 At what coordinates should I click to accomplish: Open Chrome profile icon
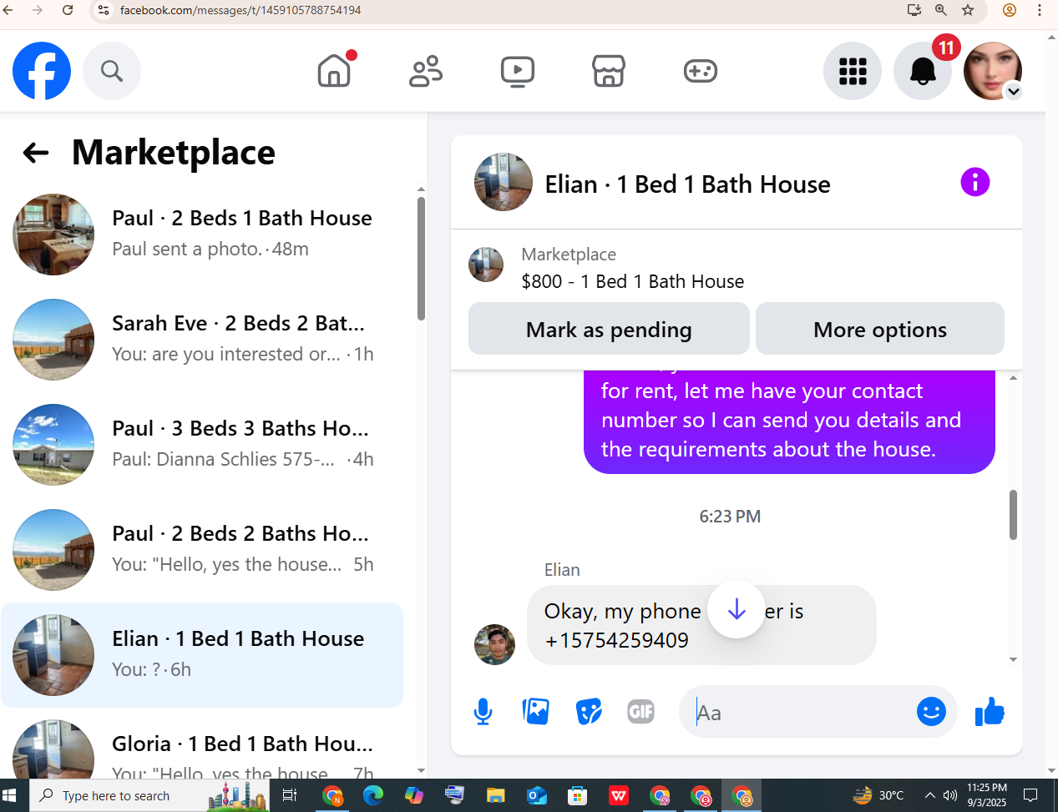pos(1010,10)
